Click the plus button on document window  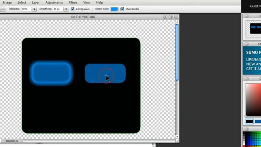click(x=170, y=17)
